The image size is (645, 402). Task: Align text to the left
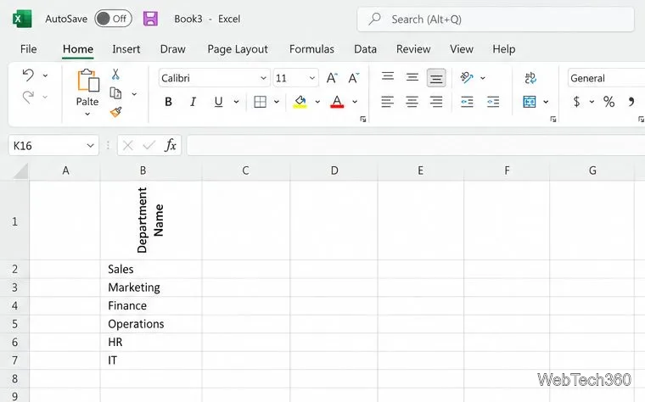coord(387,102)
